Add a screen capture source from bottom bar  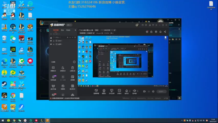coord(96,92)
